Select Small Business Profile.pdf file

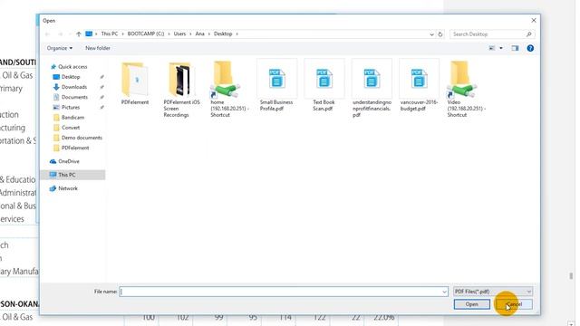tap(276, 85)
